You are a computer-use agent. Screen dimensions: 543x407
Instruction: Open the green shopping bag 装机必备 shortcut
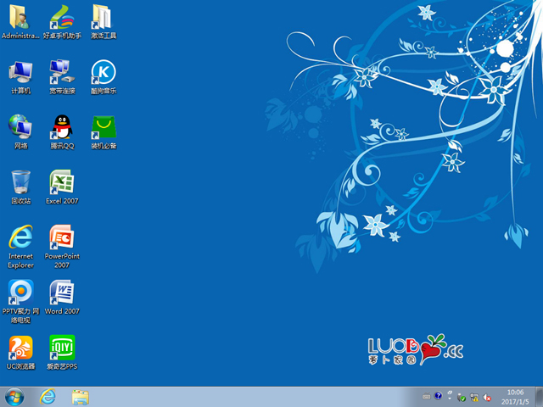(x=104, y=127)
